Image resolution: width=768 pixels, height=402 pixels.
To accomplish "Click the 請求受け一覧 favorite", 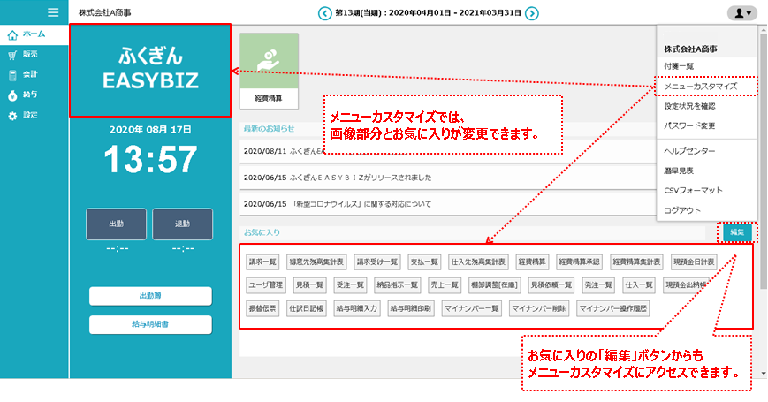I will click(377, 262).
